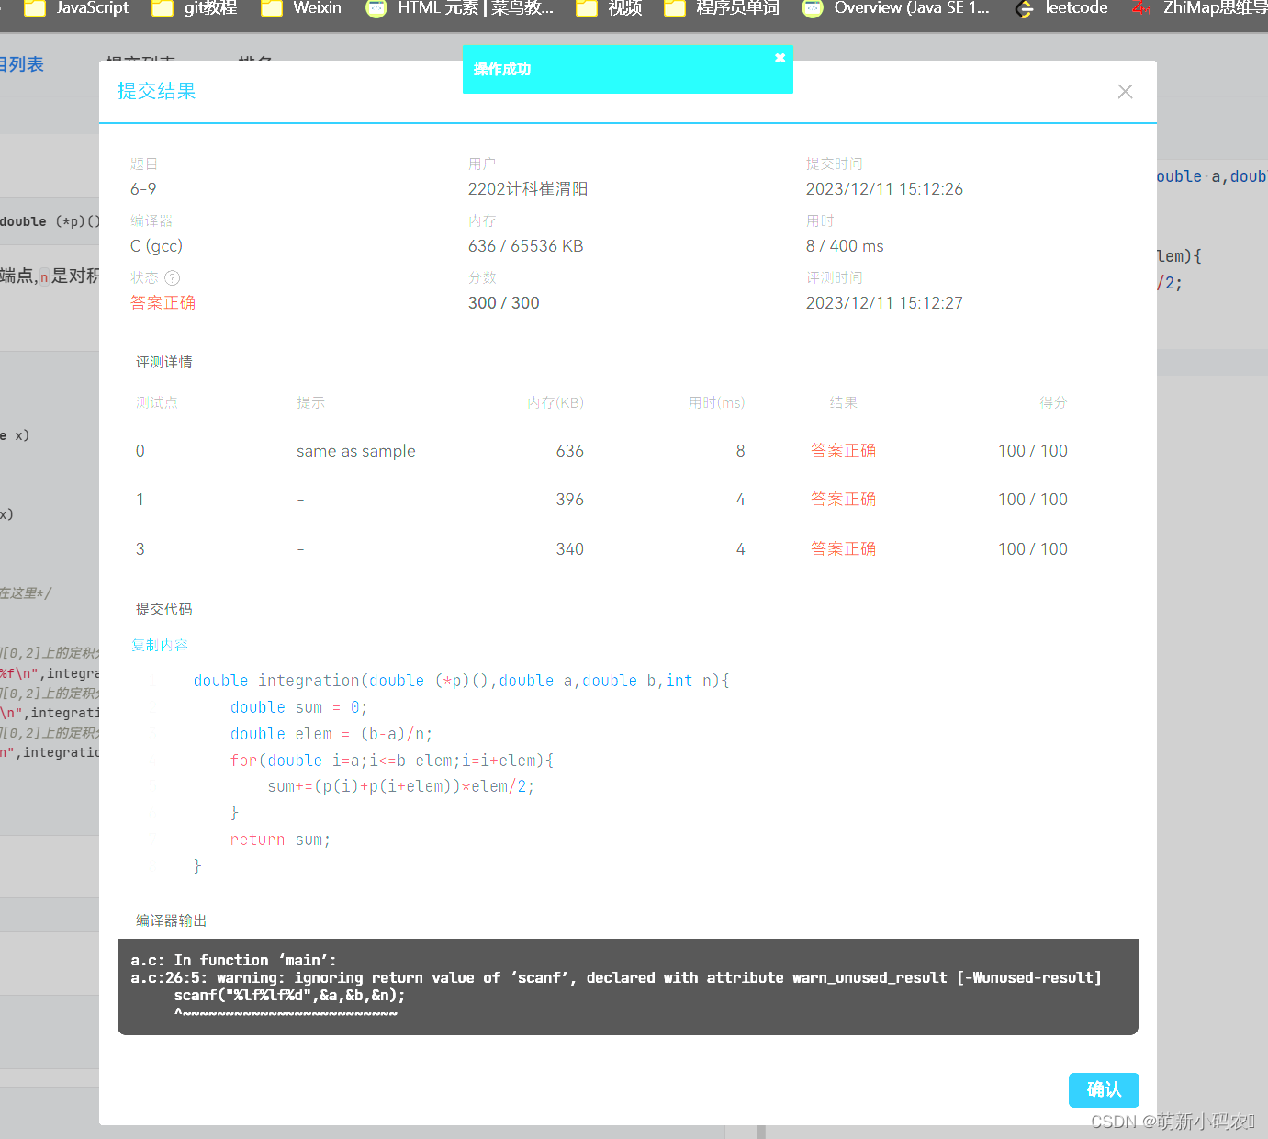Click the 内存(KB) column header
Screen dimensions: 1268x1139
coord(555,402)
